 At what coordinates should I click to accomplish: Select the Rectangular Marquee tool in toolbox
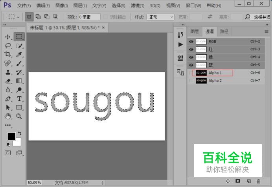point(19,37)
